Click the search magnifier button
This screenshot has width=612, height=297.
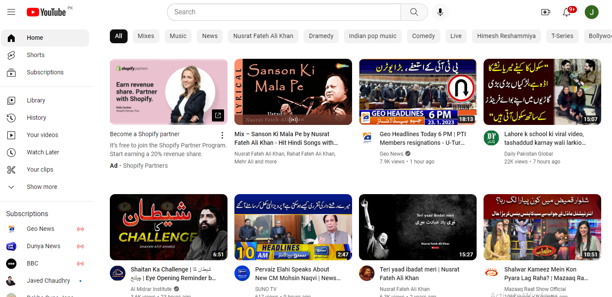[414, 12]
